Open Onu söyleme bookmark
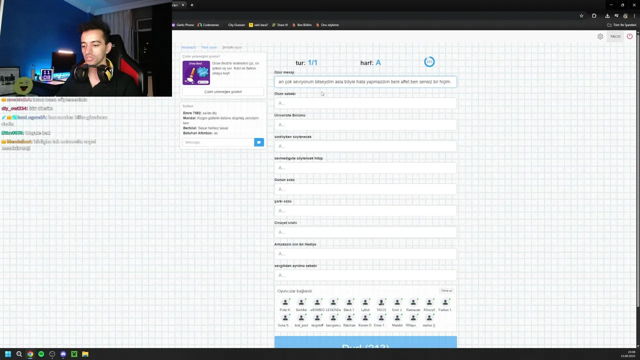The image size is (640, 360). tap(327, 25)
